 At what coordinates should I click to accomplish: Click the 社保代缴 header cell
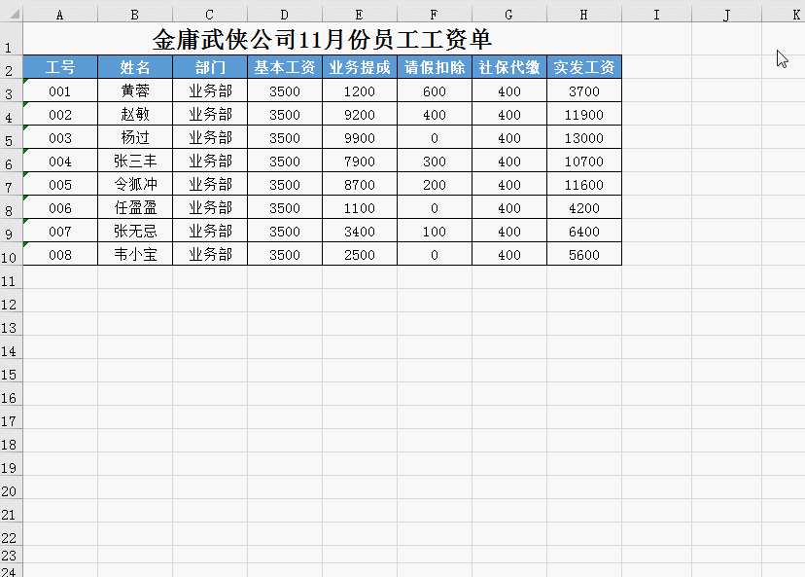click(x=508, y=67)
